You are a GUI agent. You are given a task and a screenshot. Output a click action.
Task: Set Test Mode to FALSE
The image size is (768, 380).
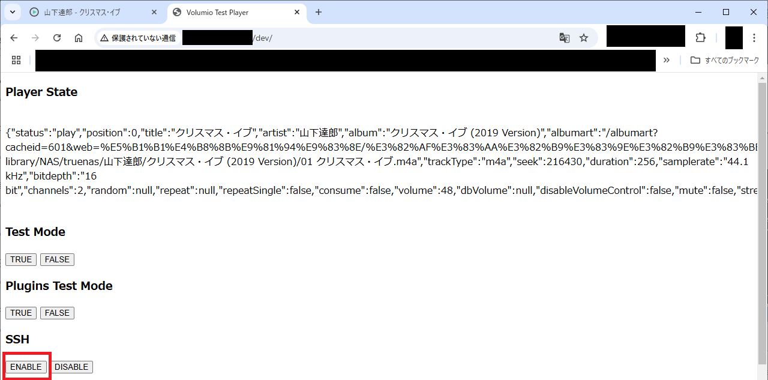[57, 259]
